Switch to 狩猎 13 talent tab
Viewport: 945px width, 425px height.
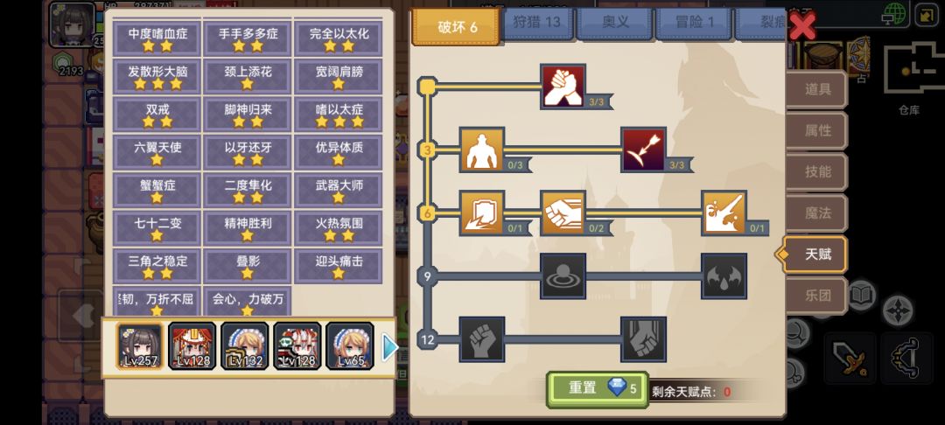click(x=536, y=23)
